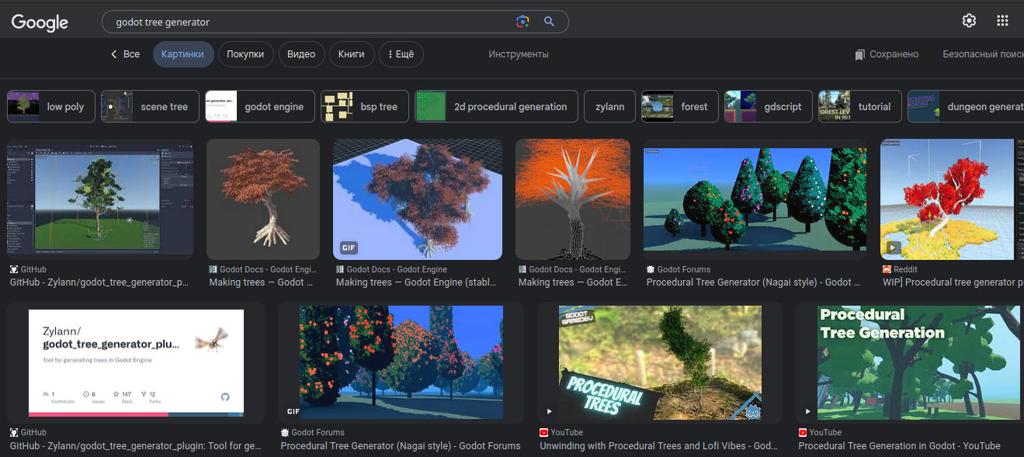The image size is (1024, 457).
Task: Click YouTube source label under lofi video
Action: pos(561,432)
